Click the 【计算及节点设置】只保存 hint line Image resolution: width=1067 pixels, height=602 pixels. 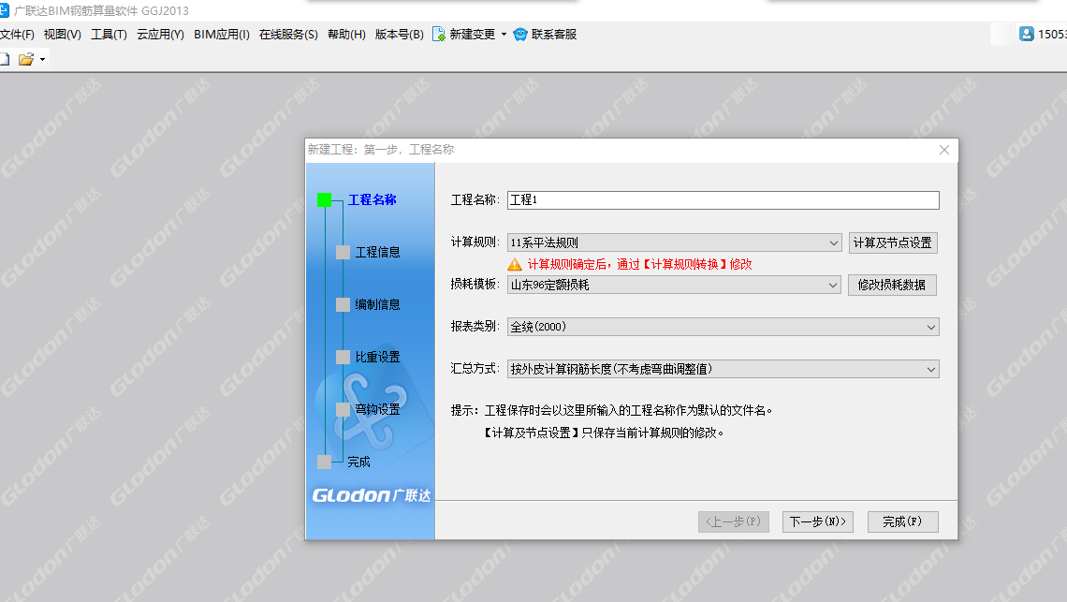click(x=603, y=433)
